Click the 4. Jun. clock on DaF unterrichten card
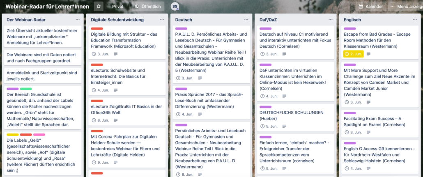The height and width of the screenshot is (177, 423). (x=263, y=96)
